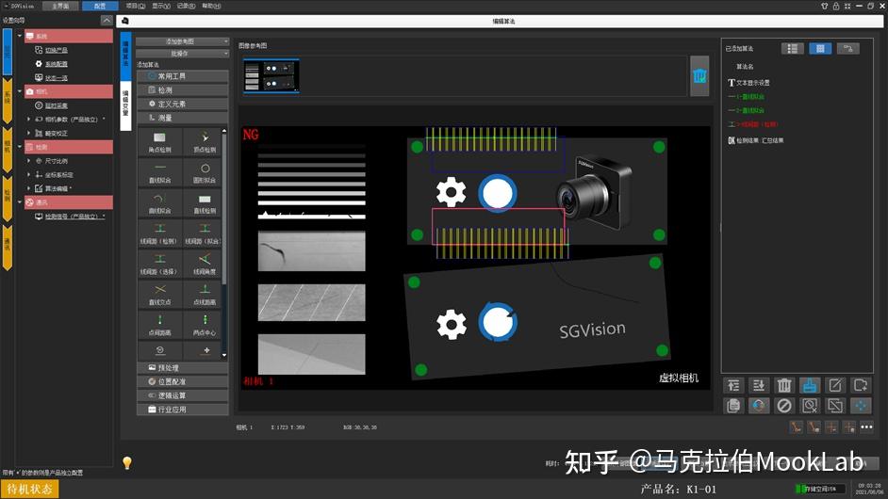Select the 角点检测 corner detection tool
This screenshot has height=499, width=888.
pos(159,142)
